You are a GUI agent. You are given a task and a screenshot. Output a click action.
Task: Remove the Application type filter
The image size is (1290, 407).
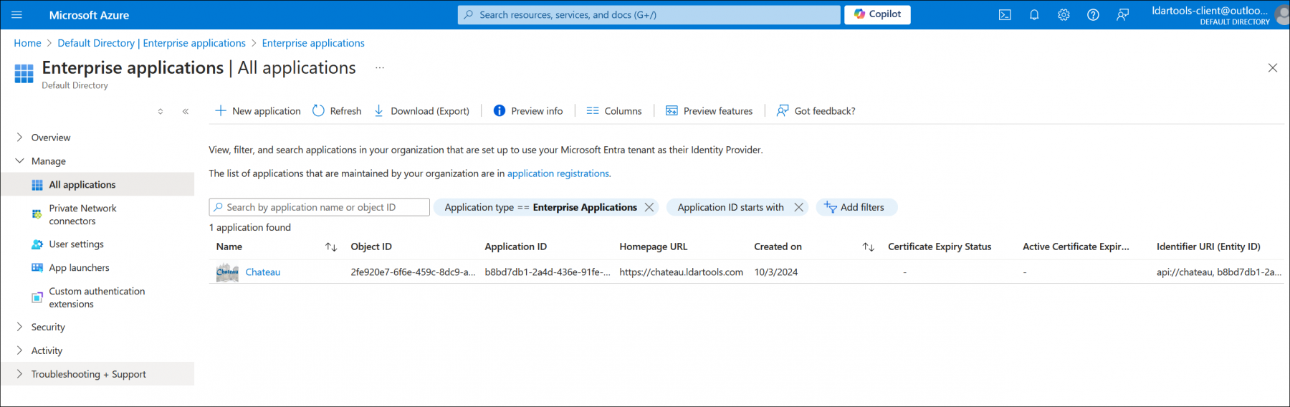pyautogui.click(x=649, y=207)
